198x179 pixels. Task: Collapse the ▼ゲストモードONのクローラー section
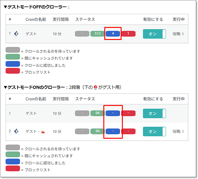[6, 88]
